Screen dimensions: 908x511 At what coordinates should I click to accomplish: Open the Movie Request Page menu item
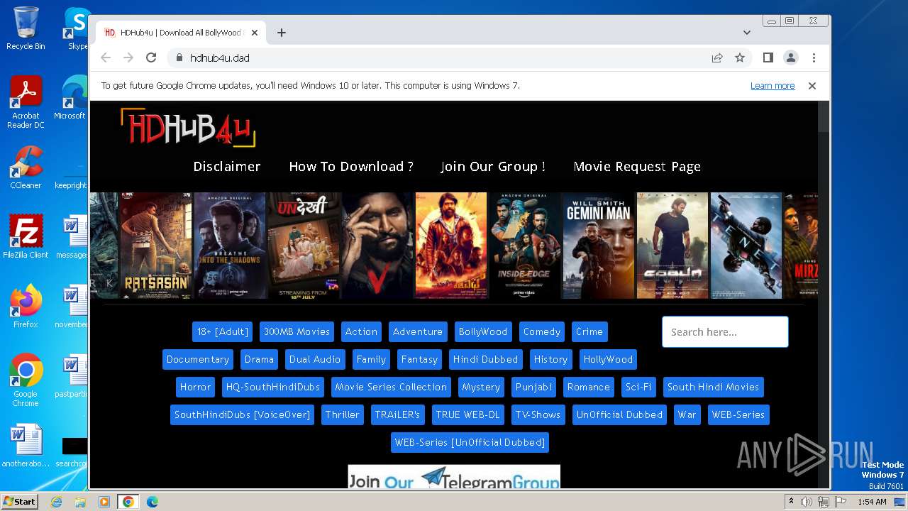(x=637, y=167)
